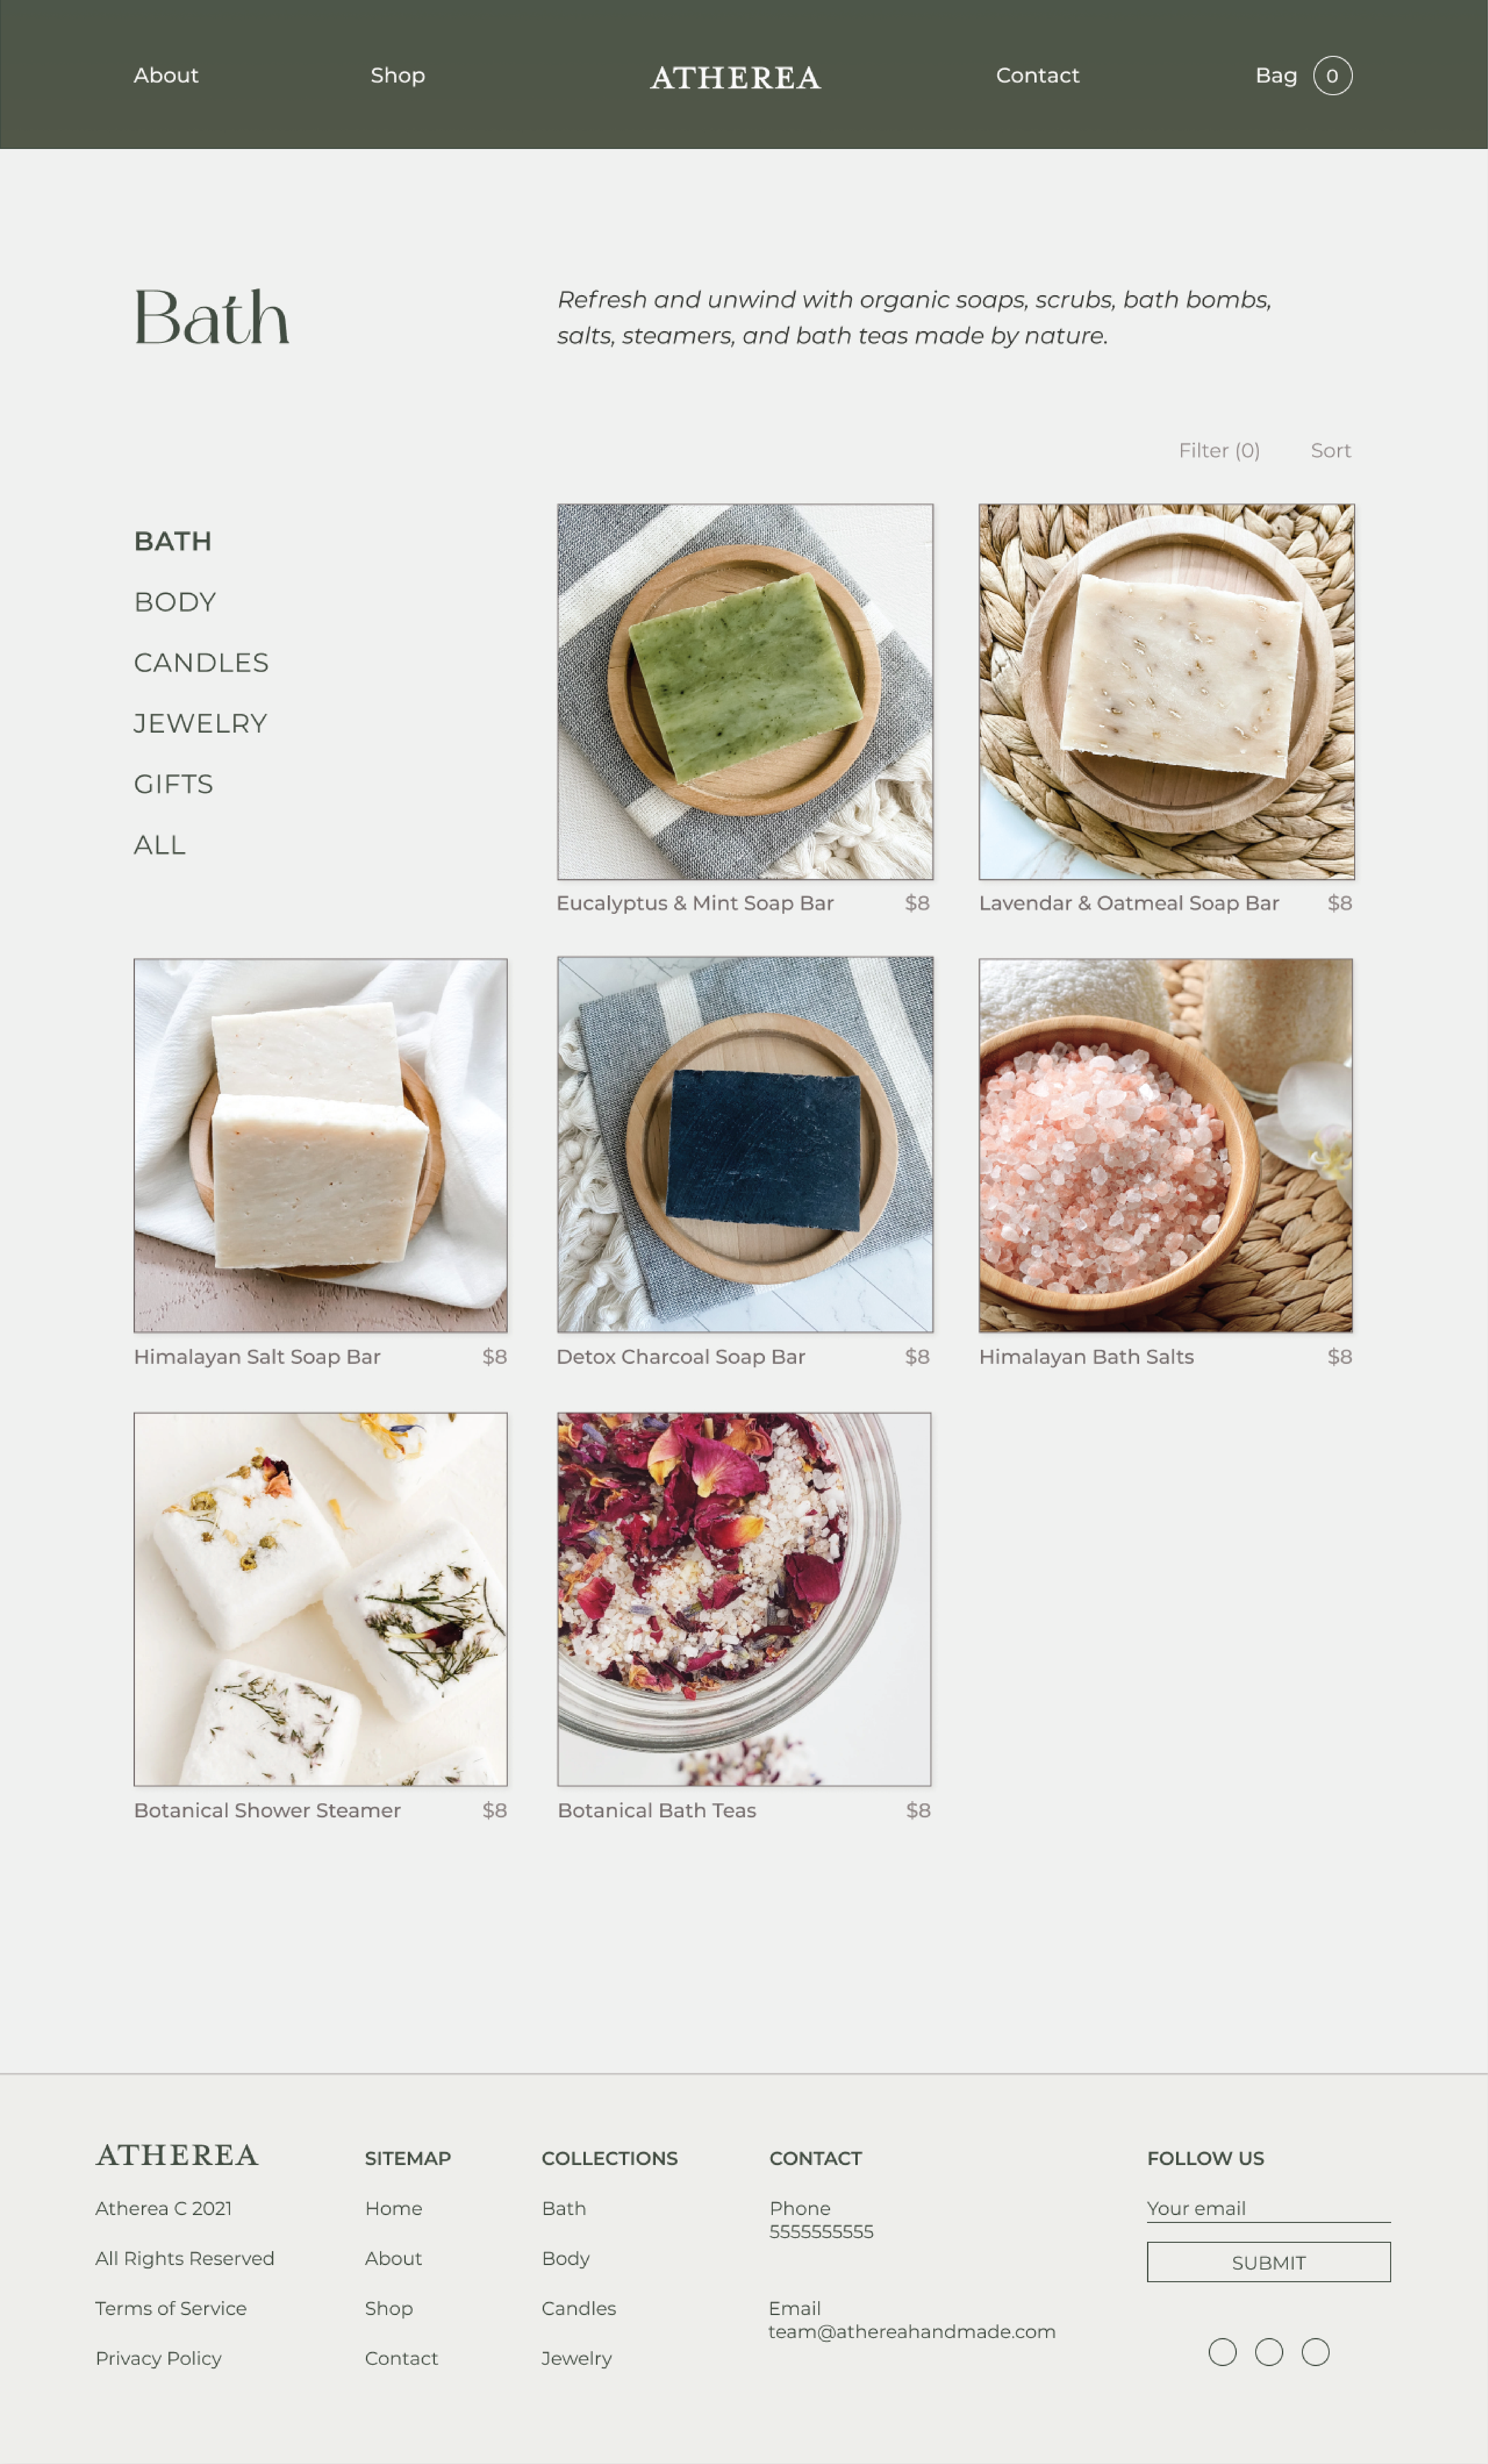1488x2464 pixels.
Task: Select the CANDLES category in sidebar
Action: coord(201,663)
